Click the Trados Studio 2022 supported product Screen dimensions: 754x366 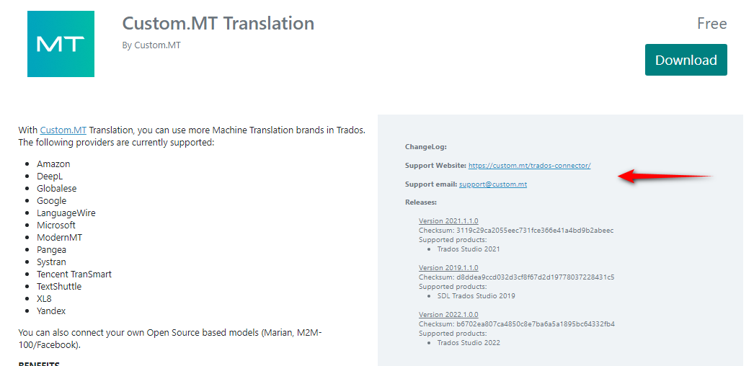point(469,343)
